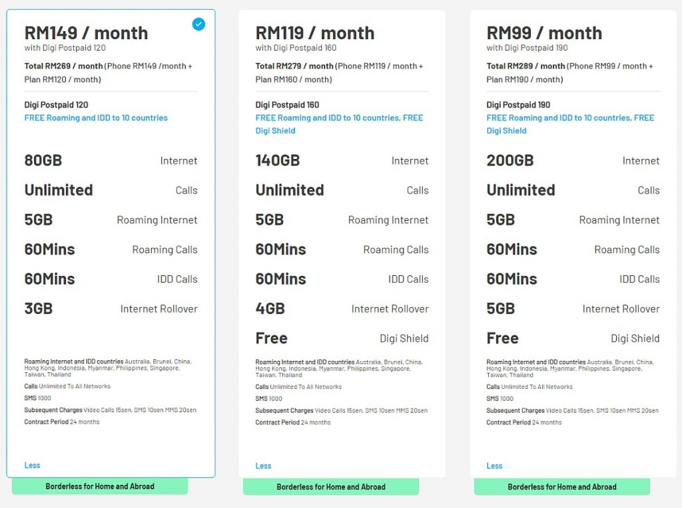Click Total RM269 / month text
This screenshot has height=508, width=682.
[63, 66]
